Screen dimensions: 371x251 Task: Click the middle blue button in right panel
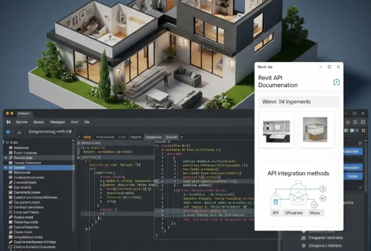pos(353,167)
